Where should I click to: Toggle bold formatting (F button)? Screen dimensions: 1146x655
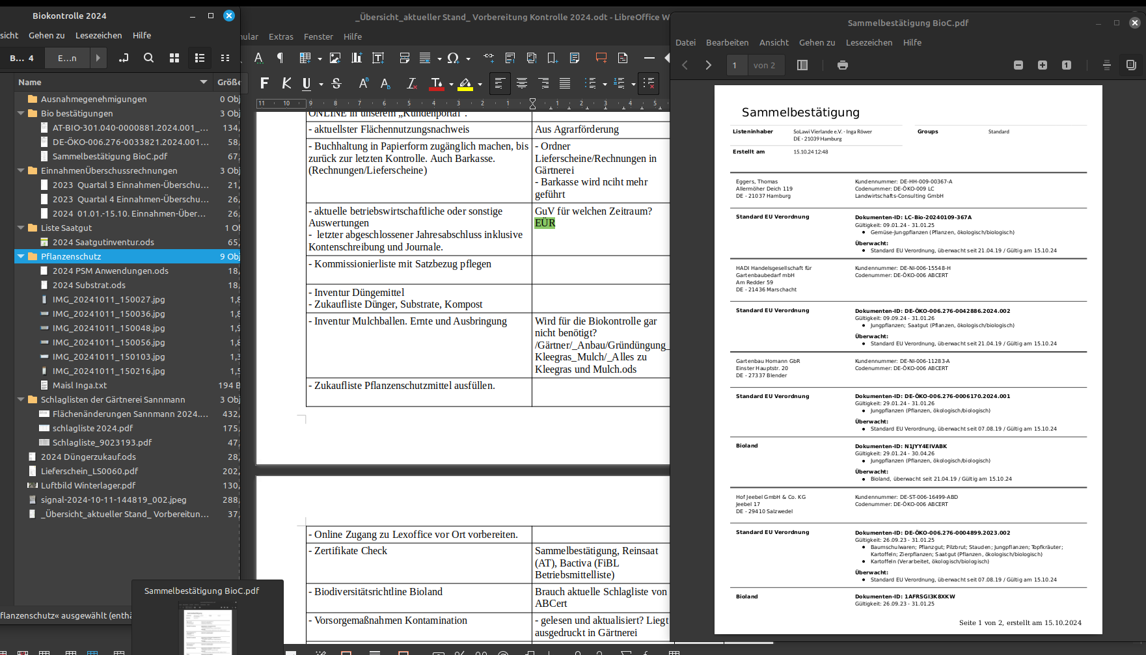pyautogui.click(x=264, y=83)
